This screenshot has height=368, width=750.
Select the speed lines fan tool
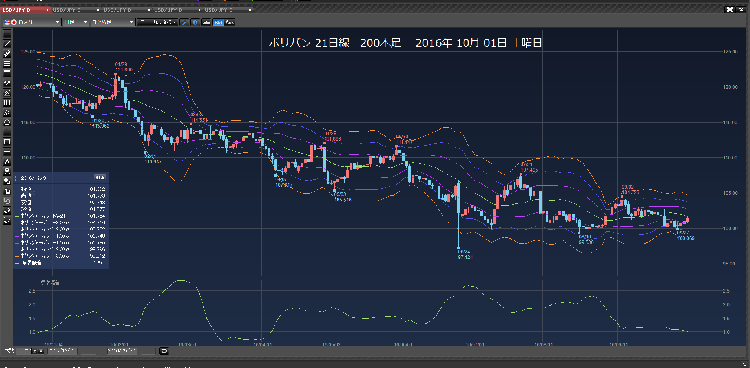[7, 112]
